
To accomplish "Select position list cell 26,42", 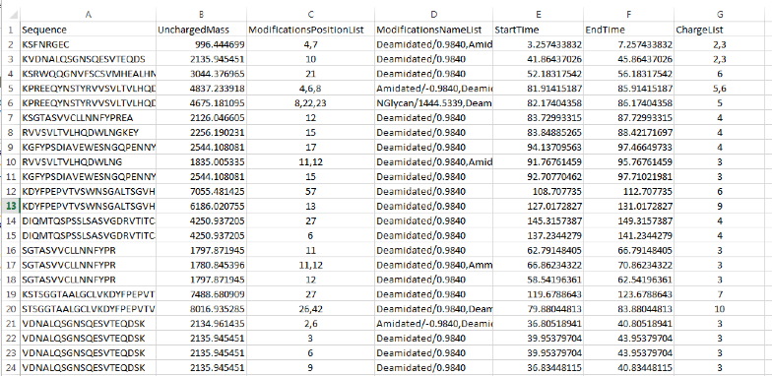I will (310, 309).
